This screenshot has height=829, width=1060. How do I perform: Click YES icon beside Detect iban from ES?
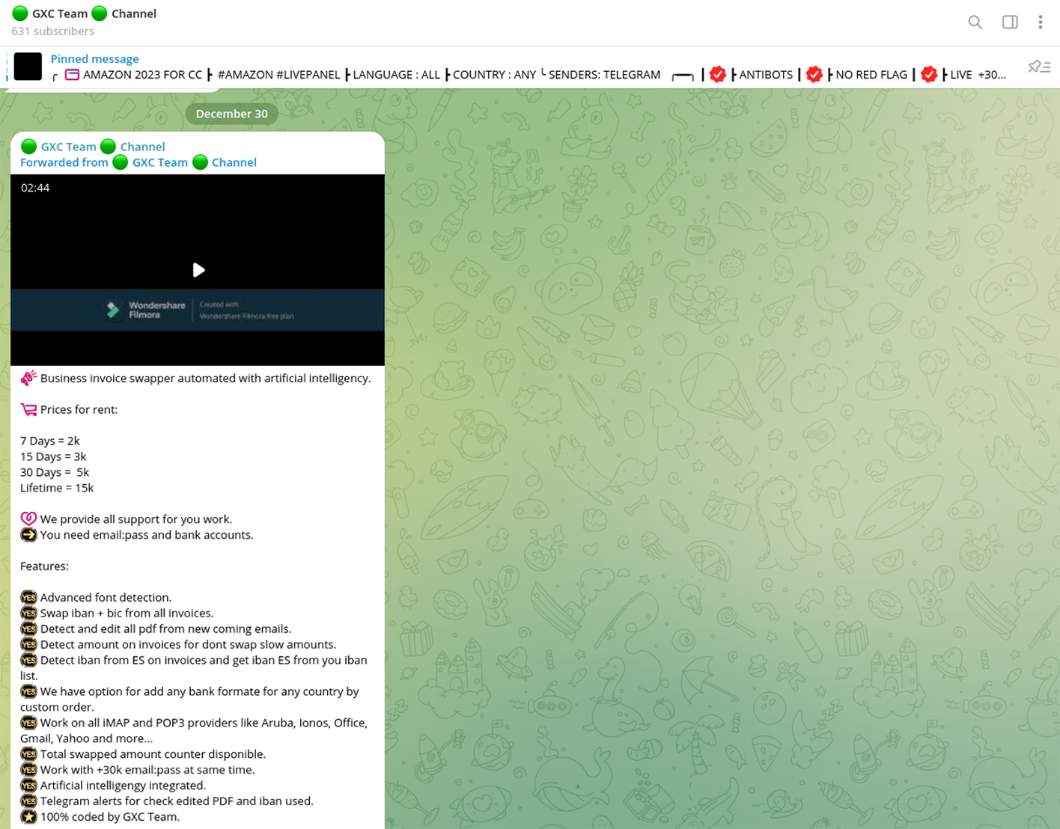pyautogui.click(x=28, y=661)
